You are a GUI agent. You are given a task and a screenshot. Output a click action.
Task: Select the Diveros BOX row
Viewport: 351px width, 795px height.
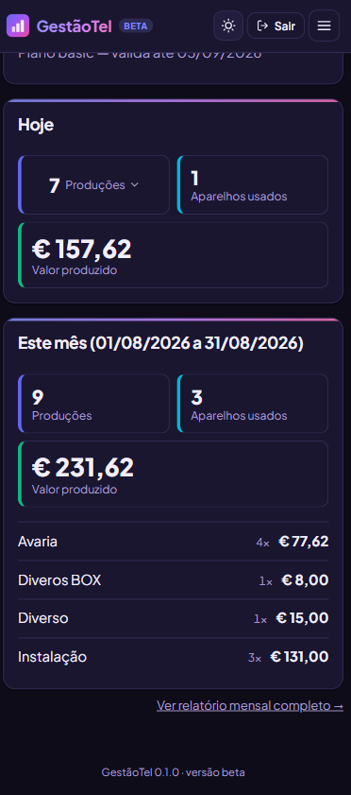[173, 580]
